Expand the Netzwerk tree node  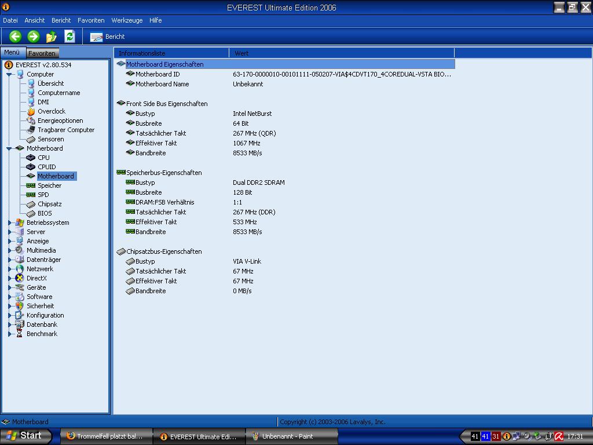[9, 269]
